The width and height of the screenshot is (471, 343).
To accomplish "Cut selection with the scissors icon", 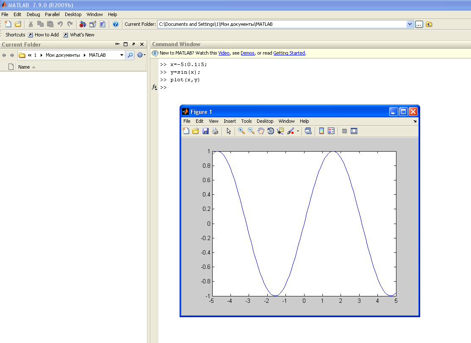I will (x=30, y=24).
